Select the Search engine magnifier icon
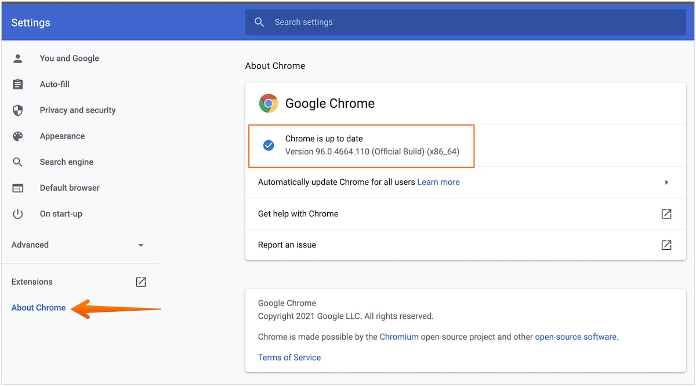Screen dimensions: 696x386 point(18,162)
